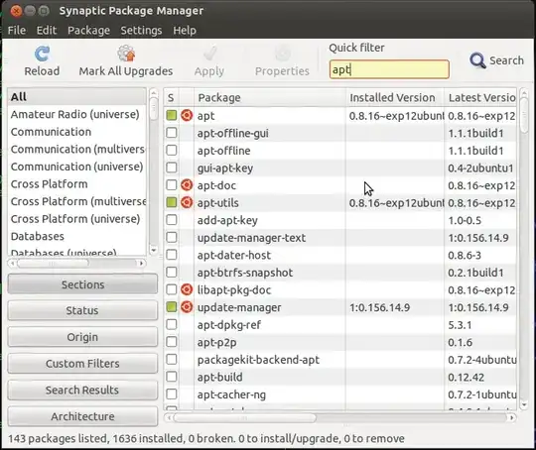Click the Mark All Upgrades icon

[x=126, y=54]
